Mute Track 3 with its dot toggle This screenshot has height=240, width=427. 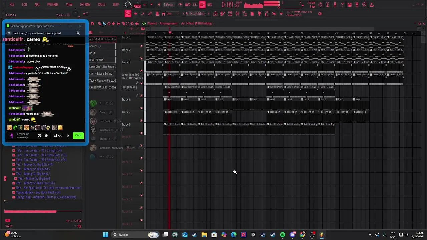[x=141, y=71]
